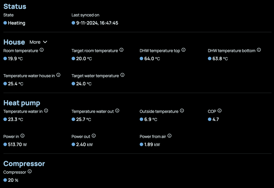Screen dimensions: 274x188
Task: Click Temperature water out info icon
Action: click(117, 111)
